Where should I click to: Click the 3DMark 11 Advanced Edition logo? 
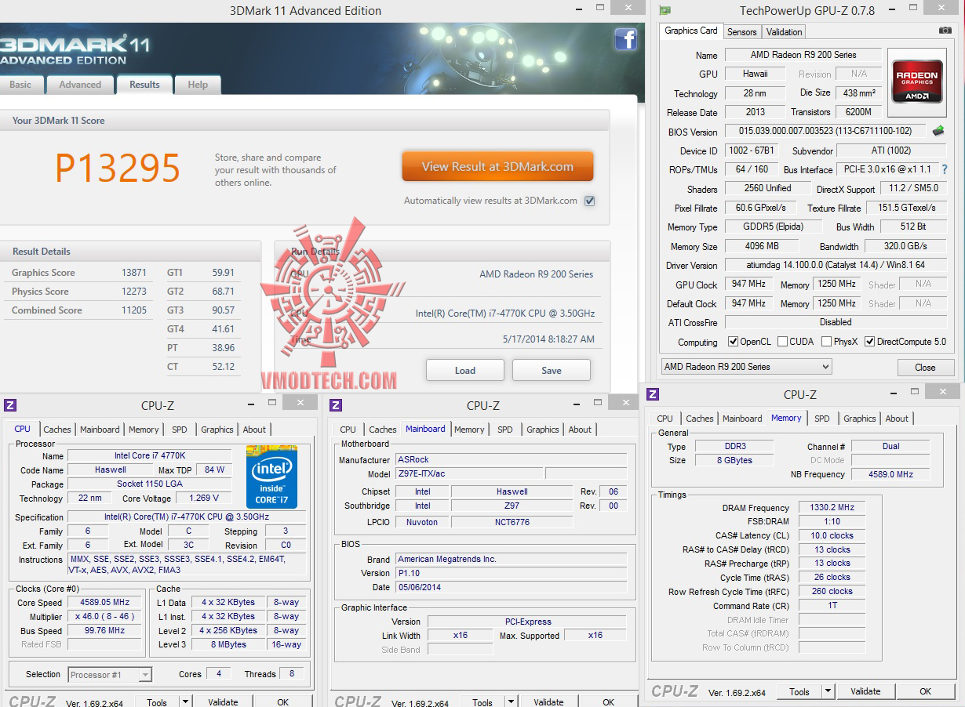[75, 49]
